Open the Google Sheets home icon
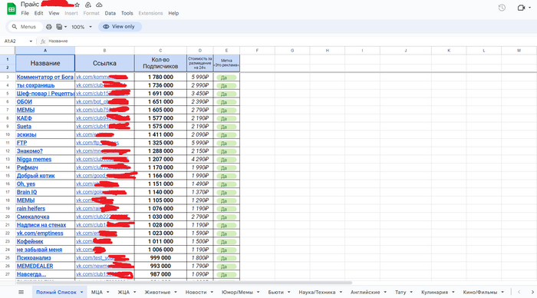 [12, 9]
